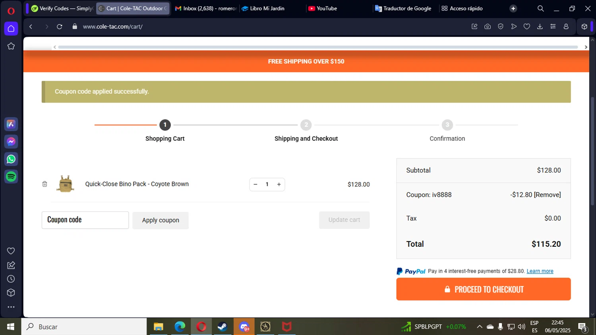The image size is (596, 335).
Task: Open Extensions cube icon in sidebar
Action: tap(11, 293)
